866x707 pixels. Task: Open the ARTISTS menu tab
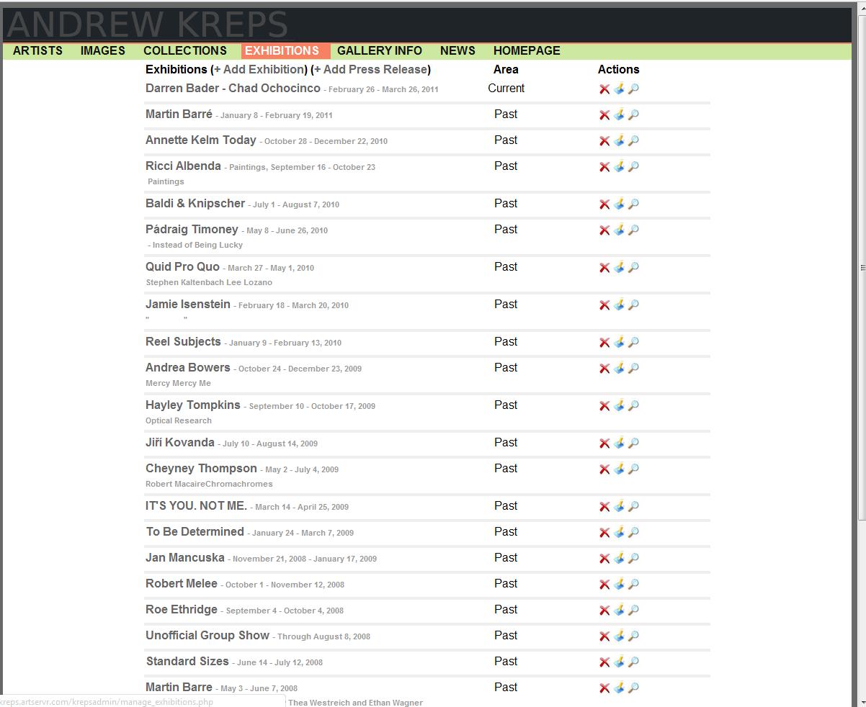click(x=37, y=51)
